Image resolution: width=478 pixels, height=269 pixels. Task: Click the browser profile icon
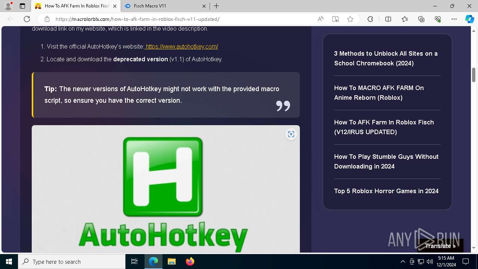point(8,6)
